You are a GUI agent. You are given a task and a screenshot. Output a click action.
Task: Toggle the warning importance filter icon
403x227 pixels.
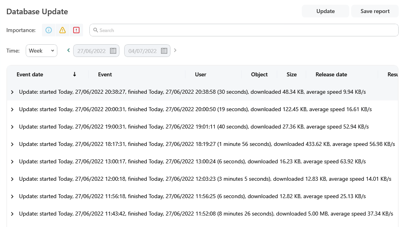tap(62, 30)
